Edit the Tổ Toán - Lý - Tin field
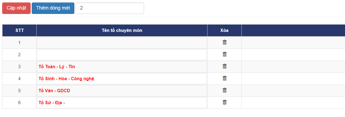This screenshot has height=117, width=345. 122,67
